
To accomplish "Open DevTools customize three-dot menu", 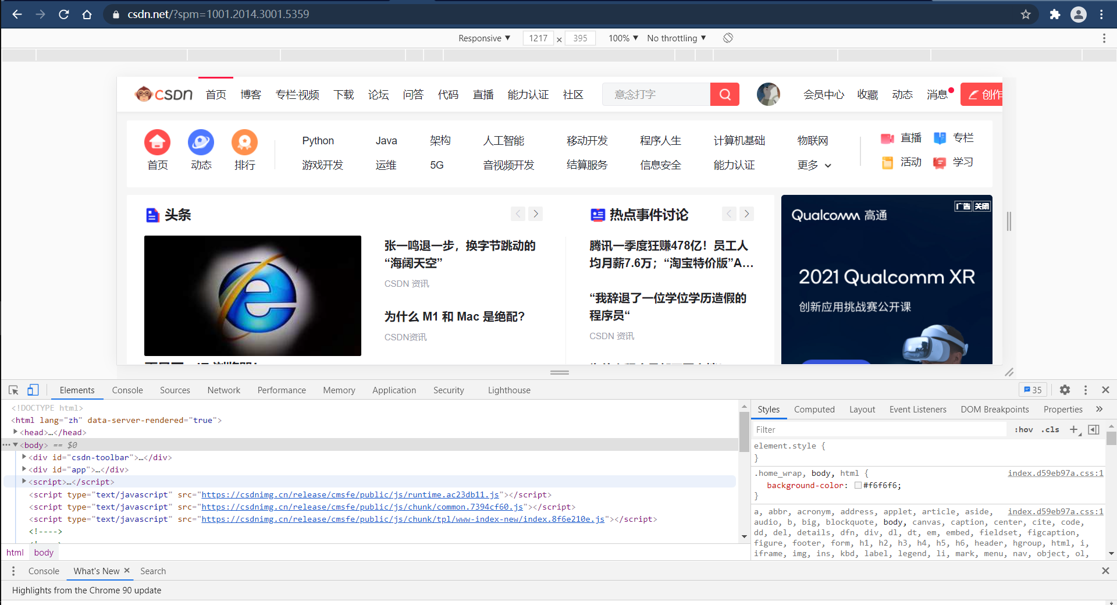I will coord(1086,390).
